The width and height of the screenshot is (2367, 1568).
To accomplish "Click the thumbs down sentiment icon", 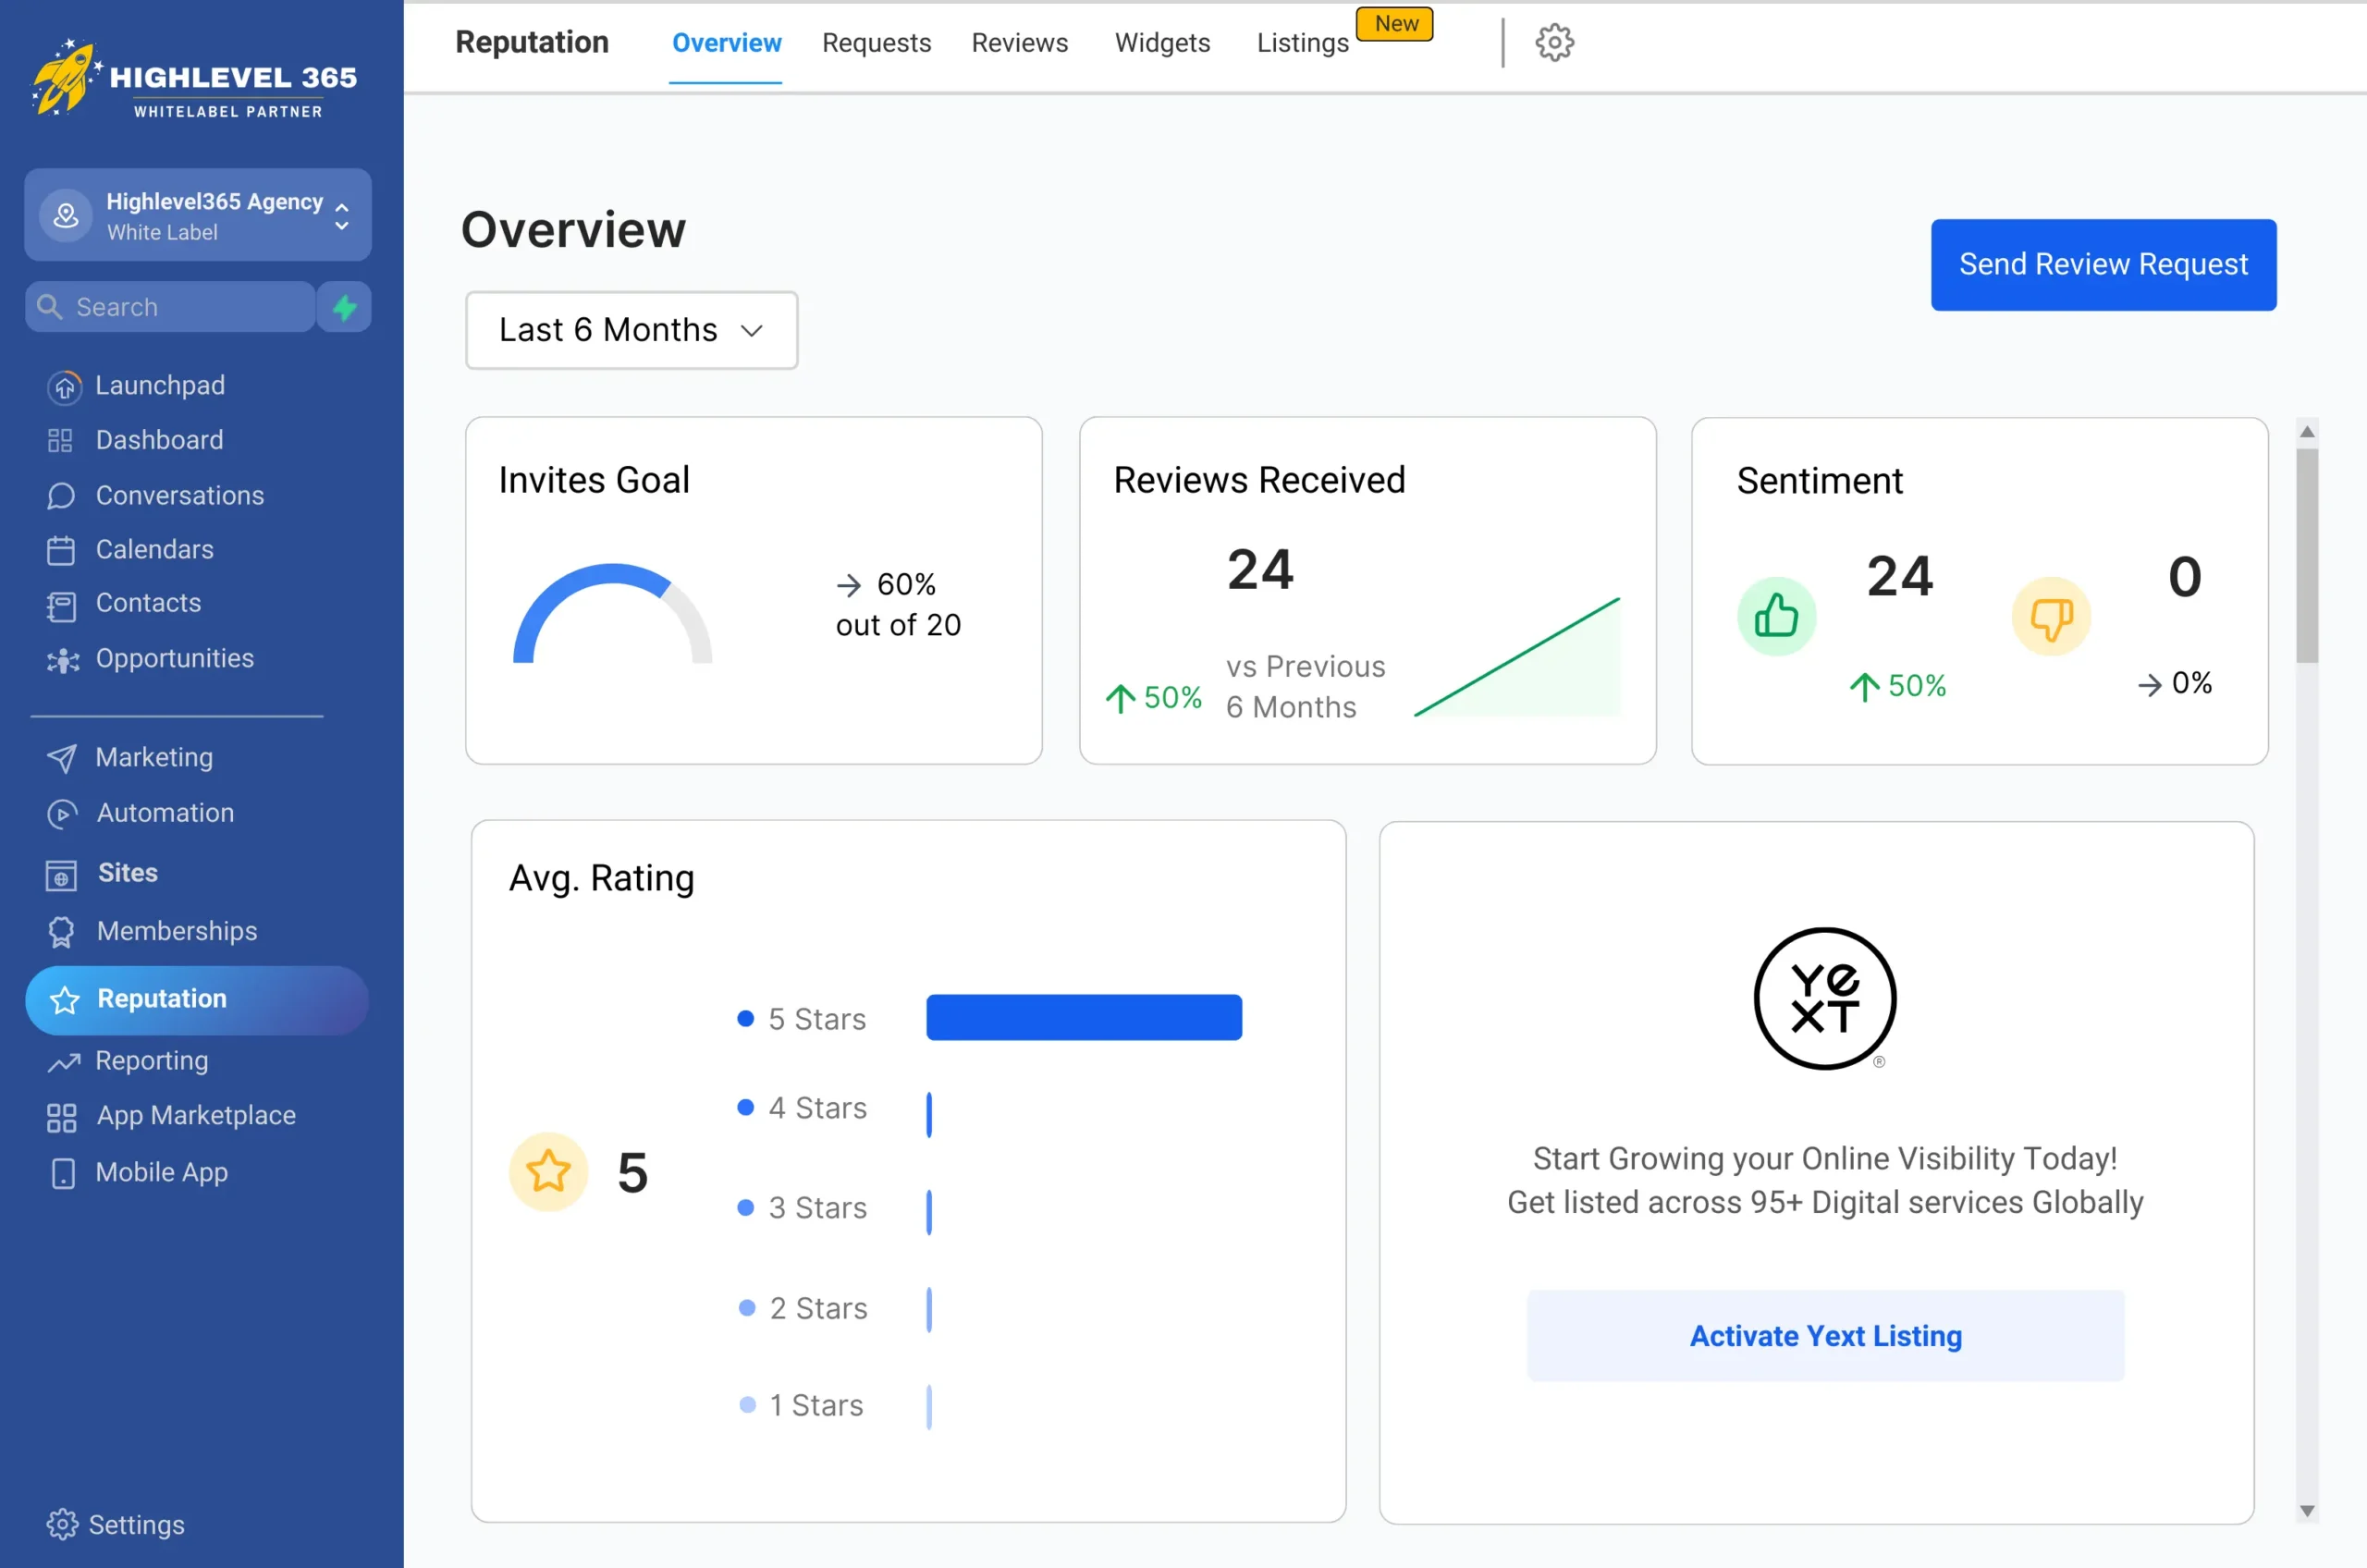I will [x=2050, y=617].
